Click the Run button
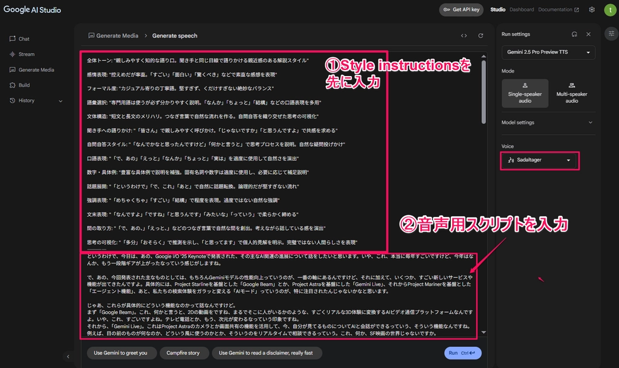The image size is (619, 368). click(462, 353)
